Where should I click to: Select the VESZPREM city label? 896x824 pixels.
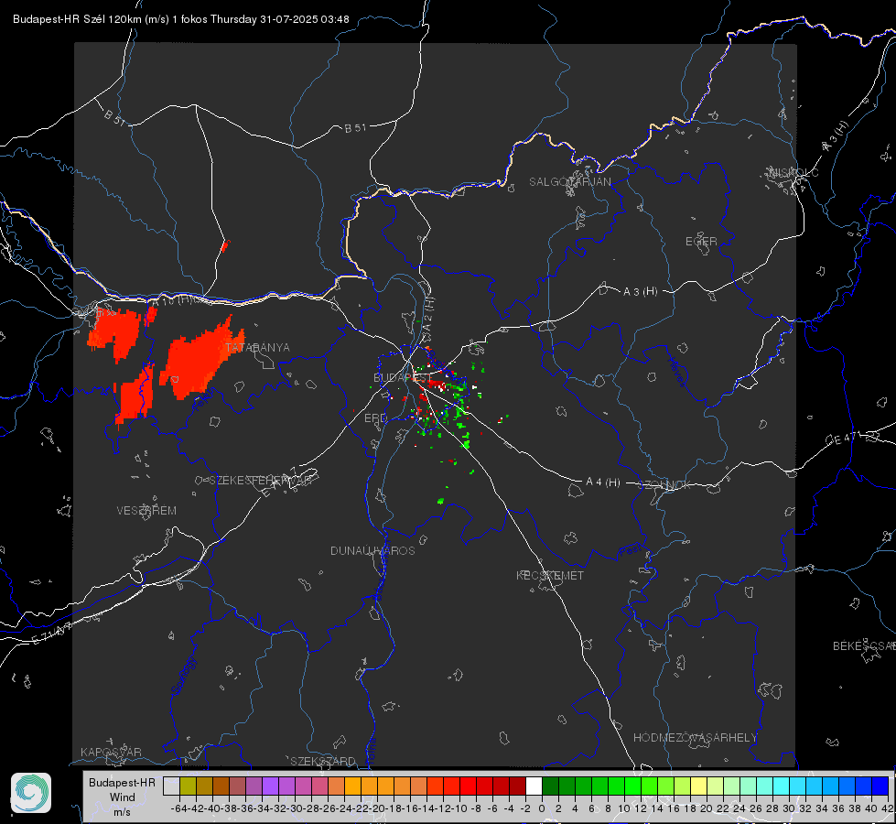(146, 511)
